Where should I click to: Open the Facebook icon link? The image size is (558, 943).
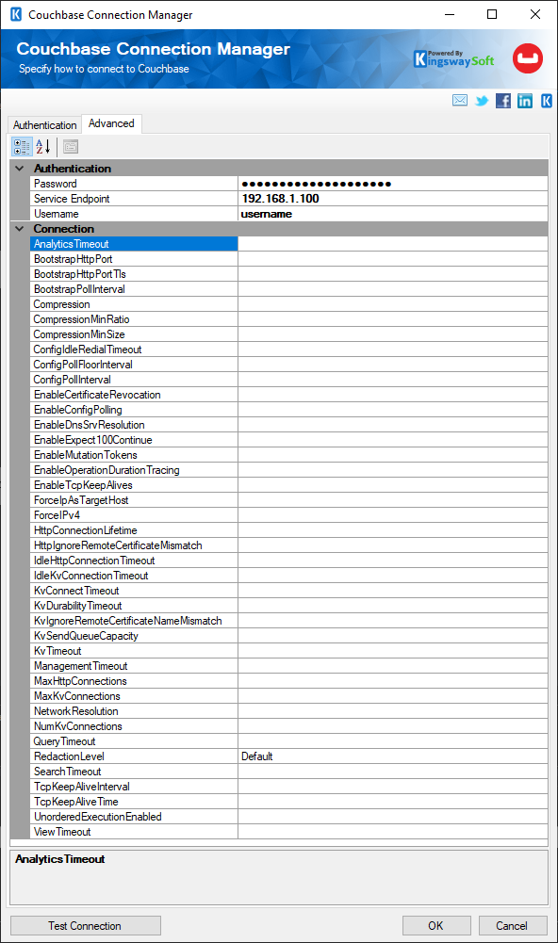point(503,101)
